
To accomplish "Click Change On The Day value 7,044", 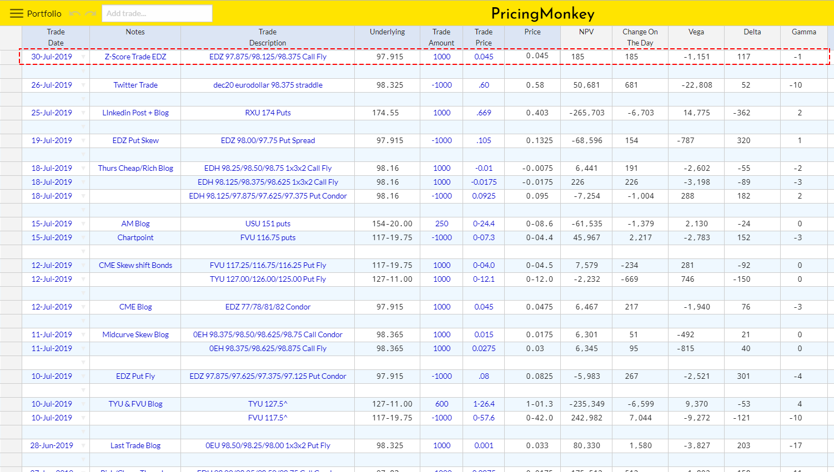I will click(640, 418).
